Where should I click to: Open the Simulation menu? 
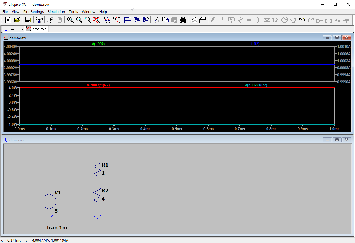56,12
